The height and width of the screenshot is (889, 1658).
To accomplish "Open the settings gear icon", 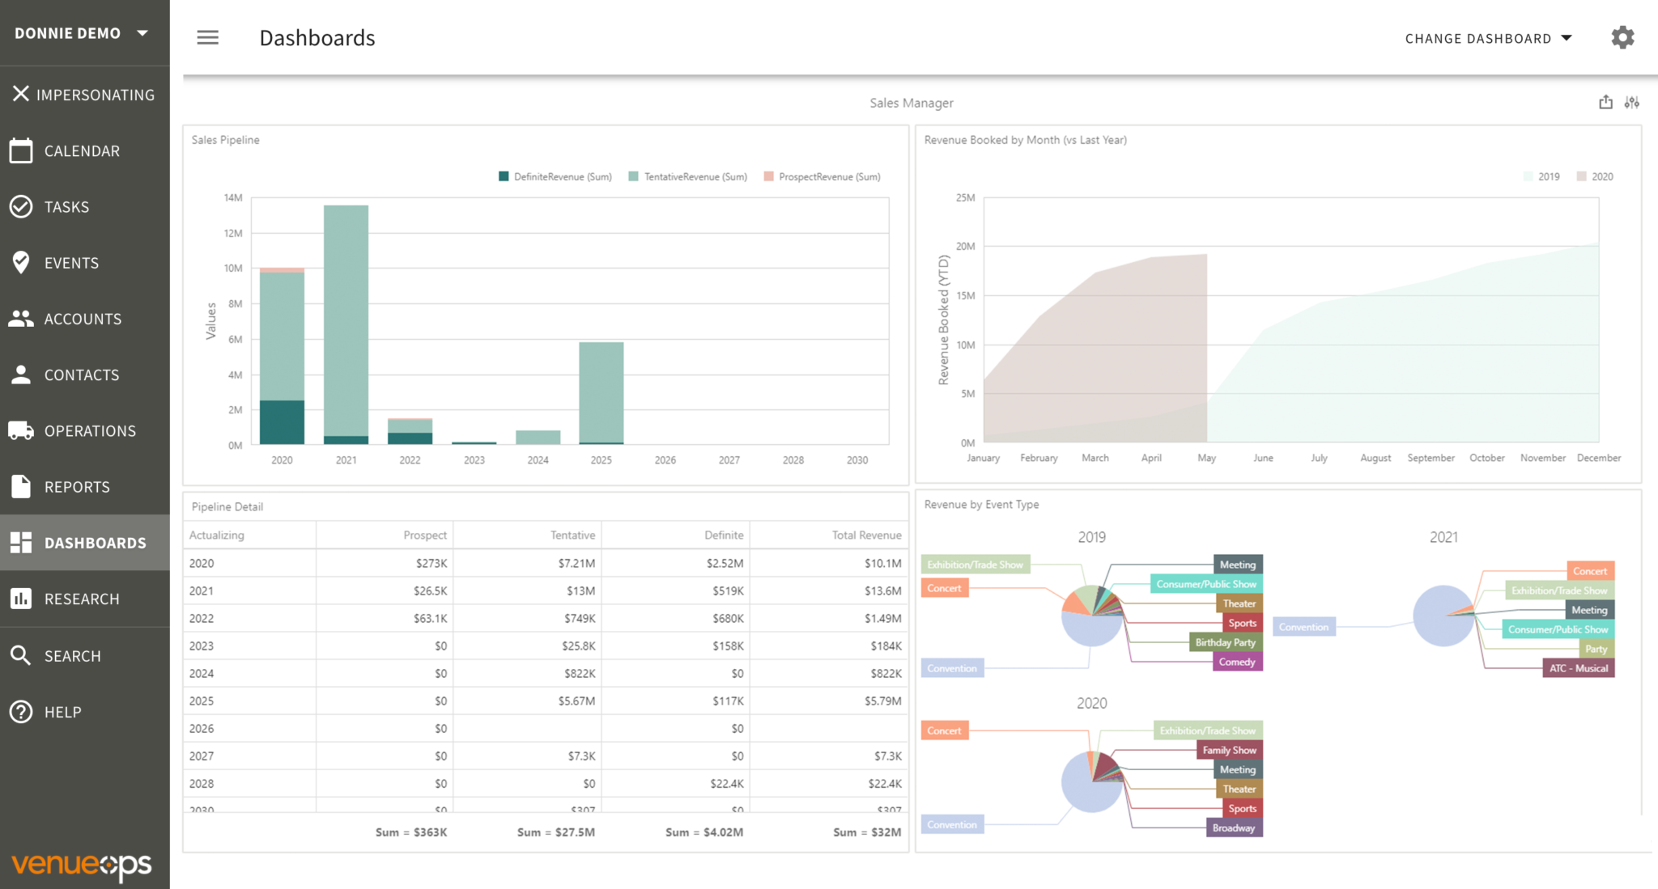I will click(x=1622, y=37).
